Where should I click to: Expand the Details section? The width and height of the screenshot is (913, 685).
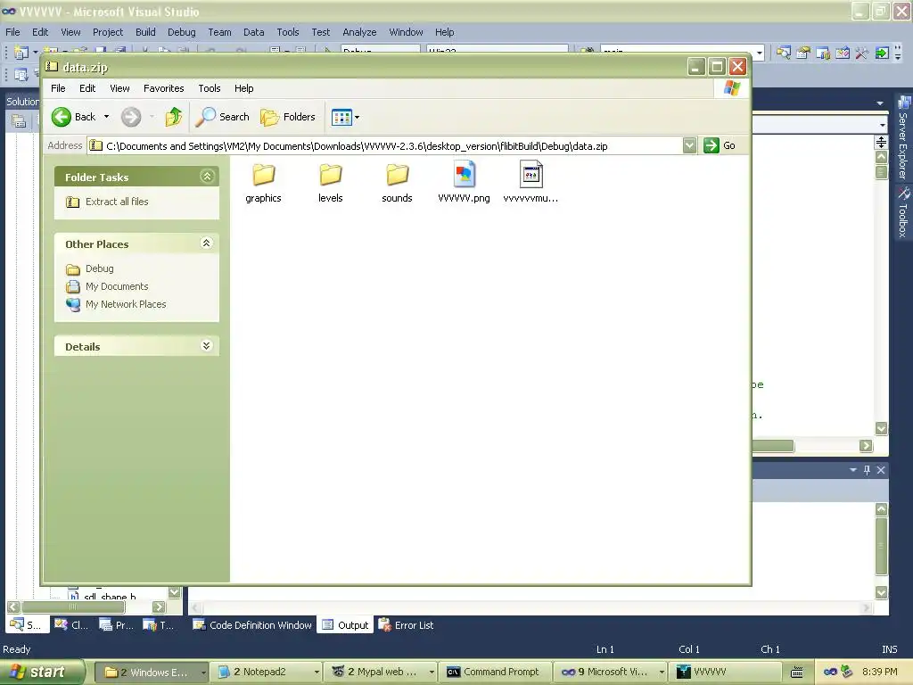[206, 346]
